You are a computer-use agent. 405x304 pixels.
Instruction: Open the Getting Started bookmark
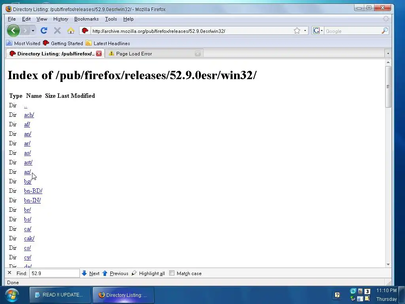(x=63, y=43)
